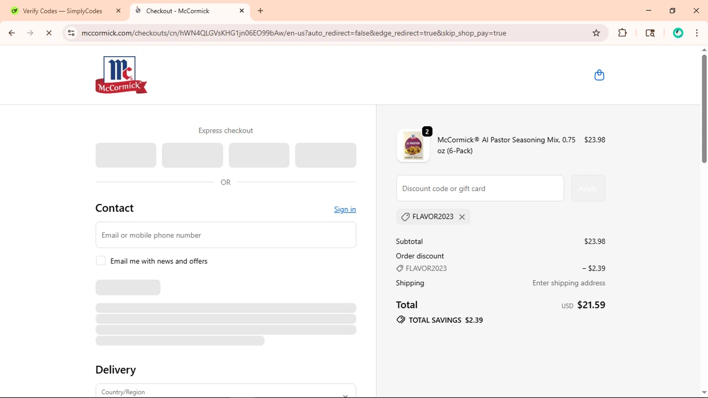Click the Express checkout label
This screenshot has width=708, height=398.
tap(226, 131)
